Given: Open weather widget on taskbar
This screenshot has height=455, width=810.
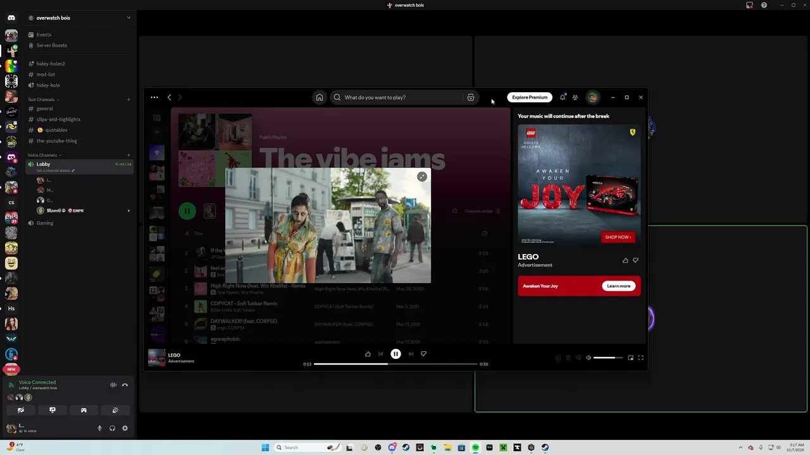Looking at the screenshot, I should pyautogui.click(x=16, y=447).
